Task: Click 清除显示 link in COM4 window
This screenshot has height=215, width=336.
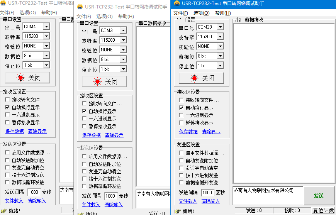Action: coord(37,131)
